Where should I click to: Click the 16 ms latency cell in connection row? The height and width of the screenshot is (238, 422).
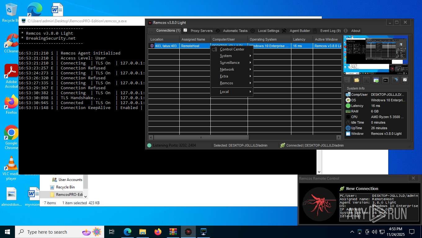click(302, 46)
